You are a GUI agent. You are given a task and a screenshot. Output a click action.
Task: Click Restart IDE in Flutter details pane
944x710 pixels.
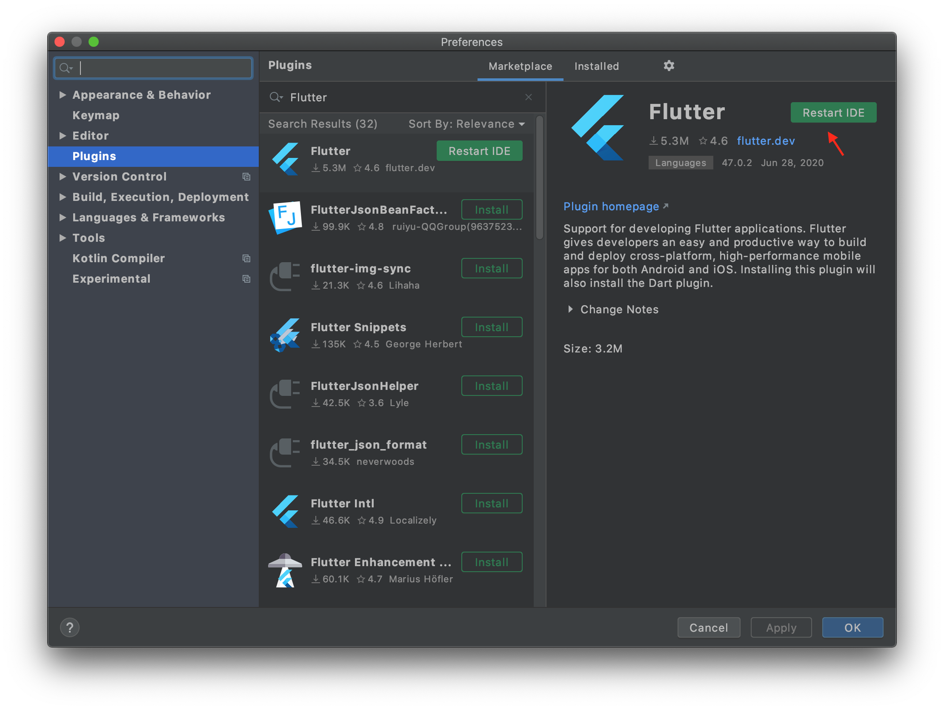click(833, 113)
